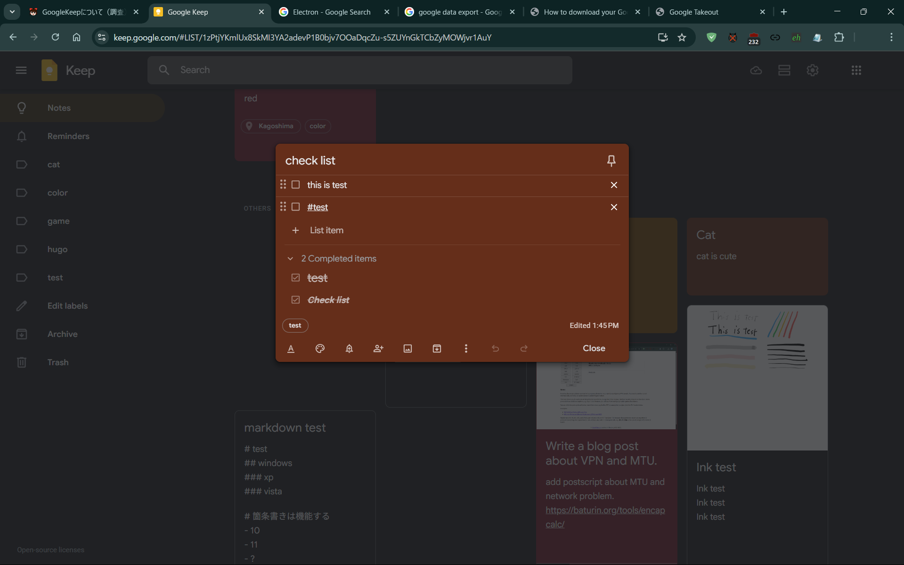The width and height of the screenshot is (904, 565).
Task: Redo the edit in note
Action: click(x=524, y=348)
